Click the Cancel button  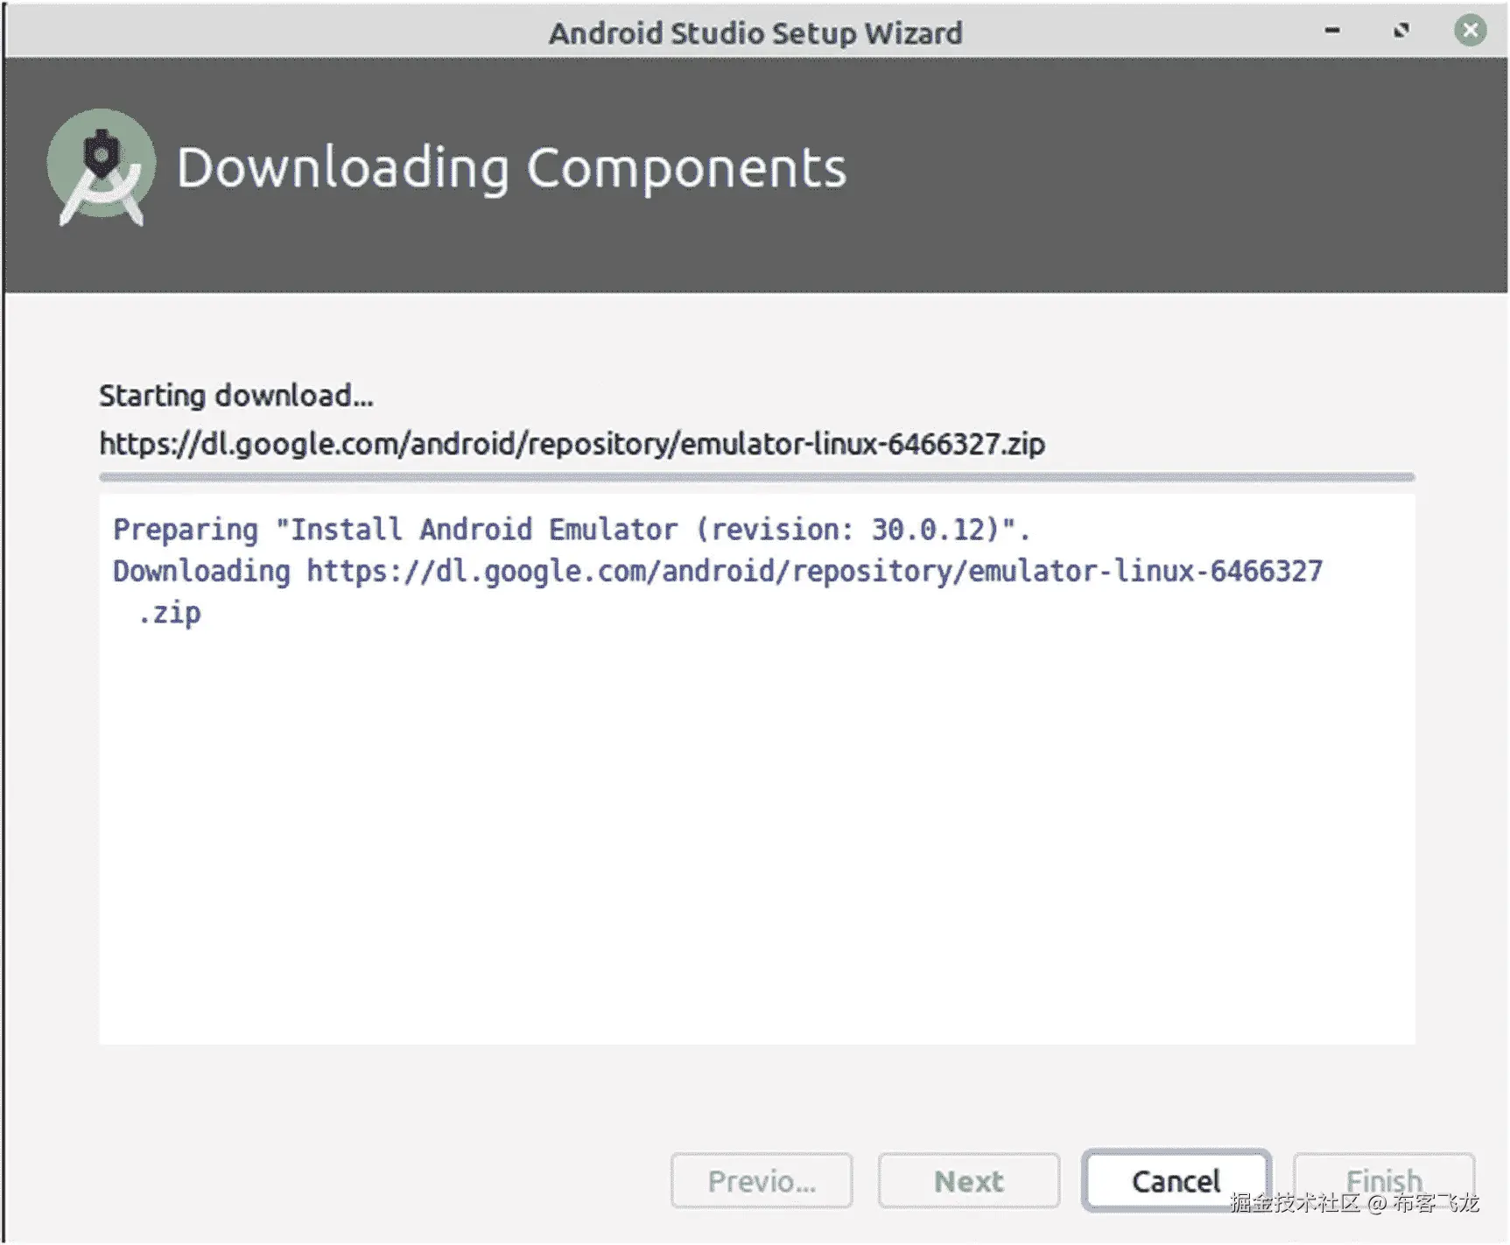point(1176,1181)
